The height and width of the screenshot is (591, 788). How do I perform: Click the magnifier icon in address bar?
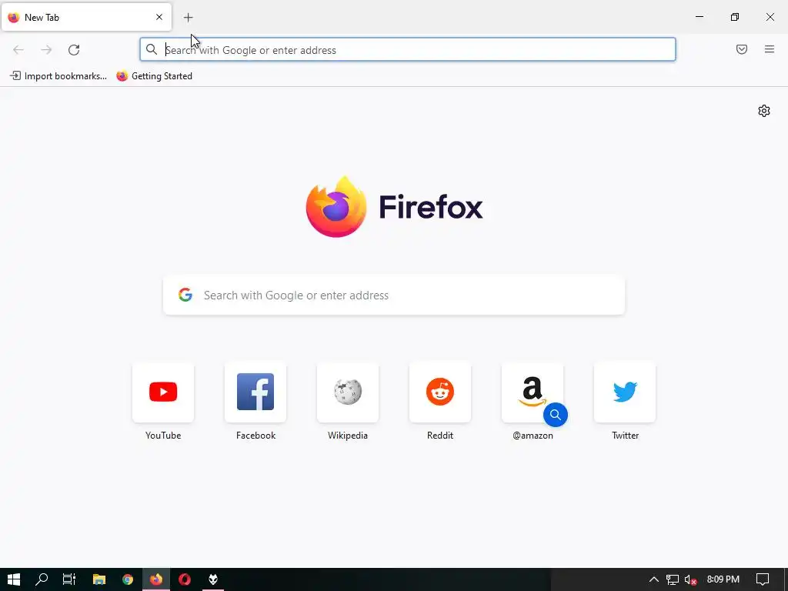point(152,49)
